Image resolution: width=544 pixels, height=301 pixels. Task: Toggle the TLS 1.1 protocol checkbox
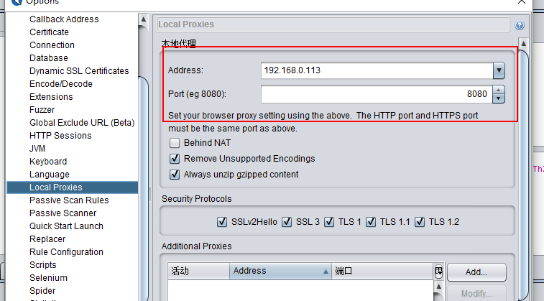pyautogui.click(x=371, y=221)
